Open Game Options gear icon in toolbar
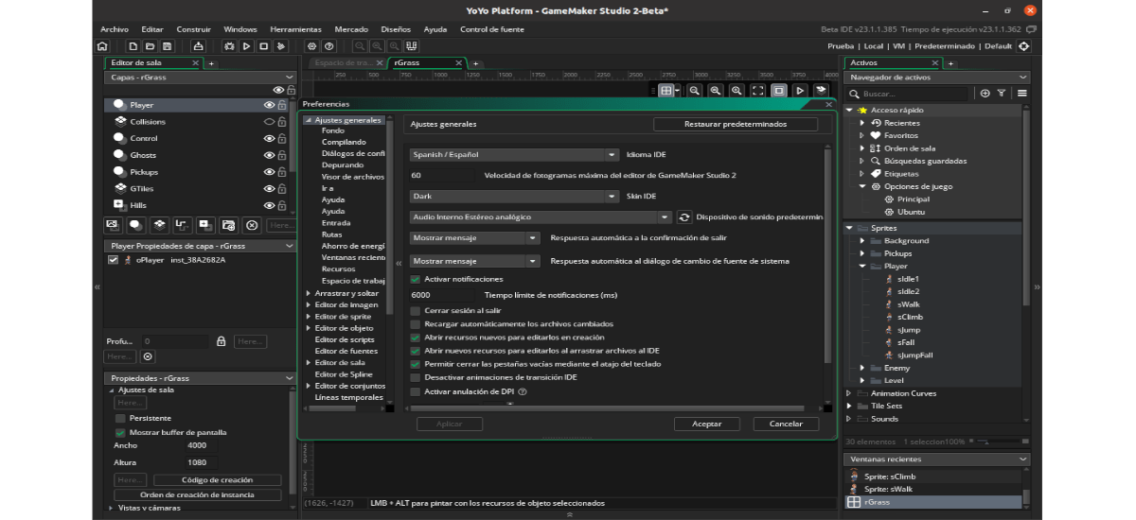The width and height of the screenshot is (1136, 520). pyautogui.click(x=311, y=45)
